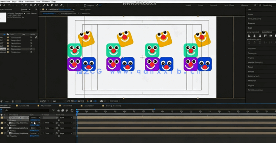Select the Eraser tool
Image resolution: width=276 pixels, height=143 pixels.
[x=52, y=5]
